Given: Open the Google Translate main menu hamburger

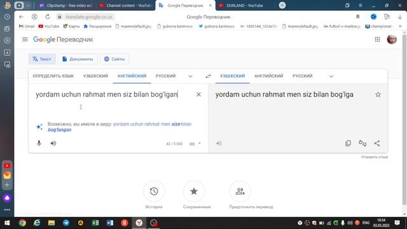Looking at the screenshot, I should click(25, 39).
